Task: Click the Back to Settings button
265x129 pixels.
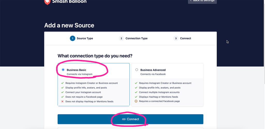Action: 202,1
